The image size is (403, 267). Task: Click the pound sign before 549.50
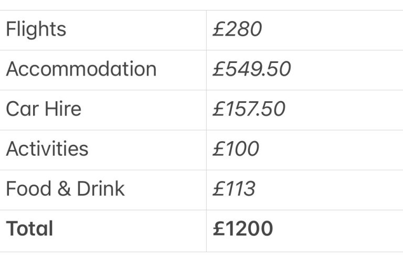click(x=218, y=69)
